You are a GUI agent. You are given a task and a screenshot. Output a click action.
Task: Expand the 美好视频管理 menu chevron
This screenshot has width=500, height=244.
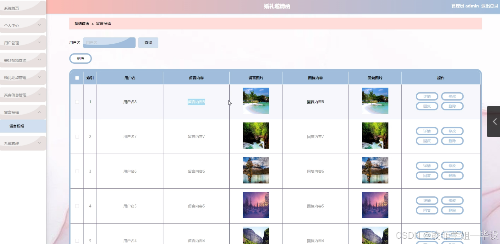click(39, 59)
